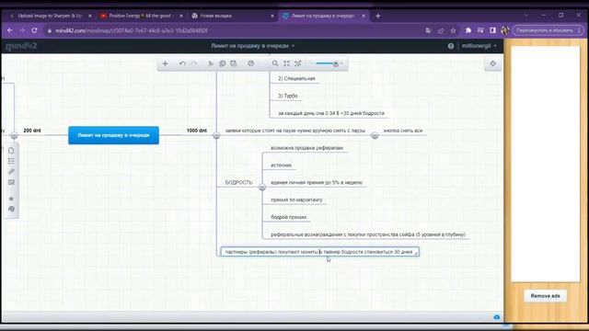
Task: Cut the selected node with scissors icon
Action: 211,63
